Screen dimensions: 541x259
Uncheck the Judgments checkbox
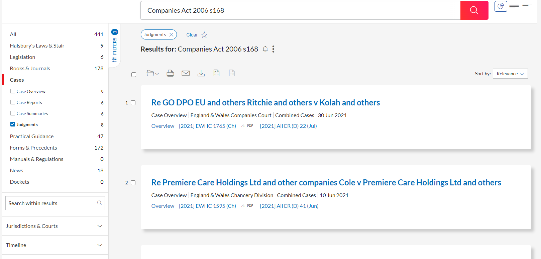coord(13,124)
